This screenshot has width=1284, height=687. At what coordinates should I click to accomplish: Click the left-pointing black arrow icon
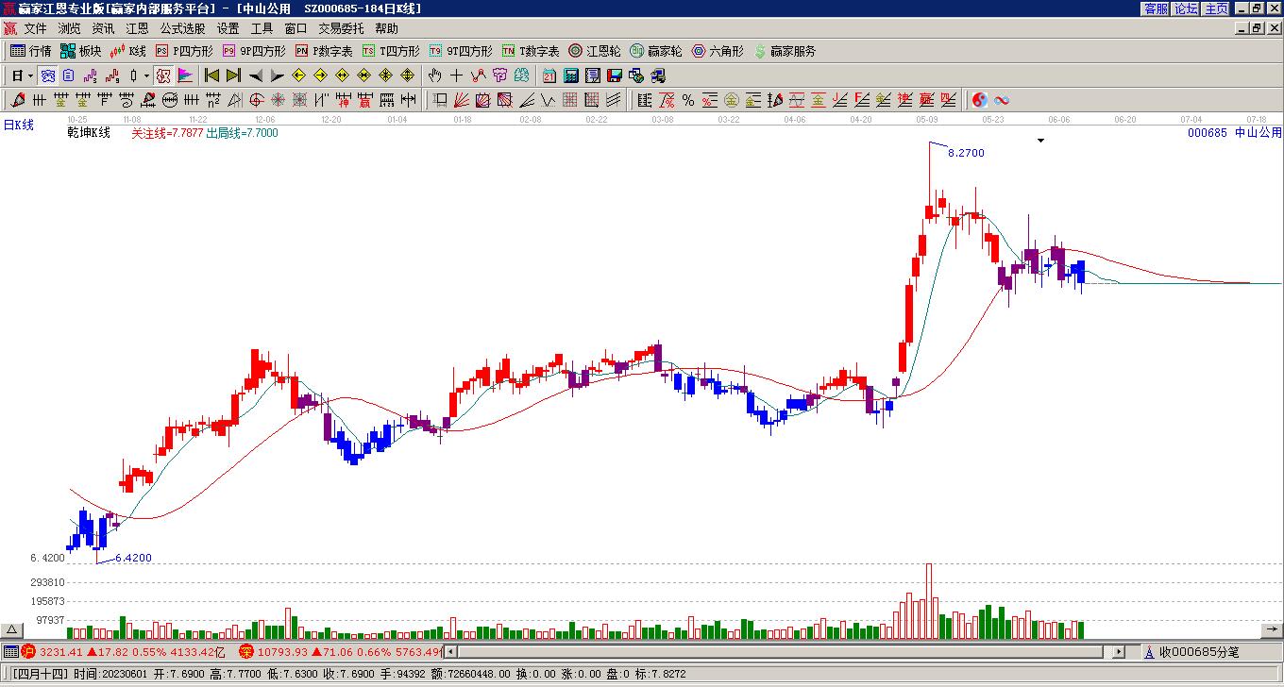(255, 75)
